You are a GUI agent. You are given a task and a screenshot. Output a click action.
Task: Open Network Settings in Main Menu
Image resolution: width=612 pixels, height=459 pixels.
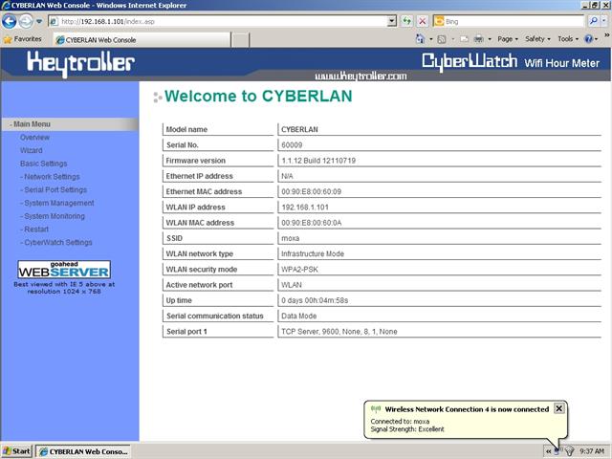click(52, 177)
